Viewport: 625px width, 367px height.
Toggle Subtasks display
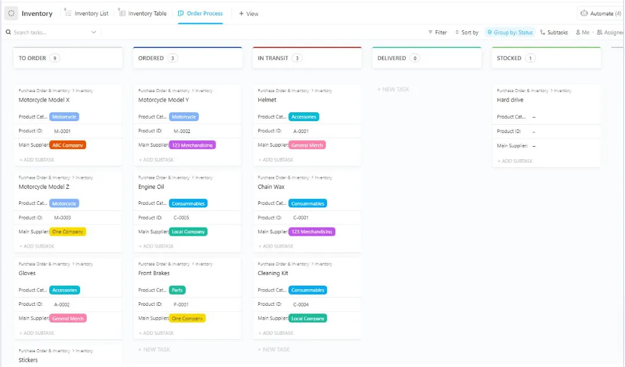554,32
